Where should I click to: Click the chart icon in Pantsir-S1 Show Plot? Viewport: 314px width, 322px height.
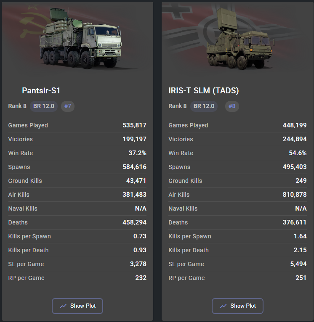63,306
